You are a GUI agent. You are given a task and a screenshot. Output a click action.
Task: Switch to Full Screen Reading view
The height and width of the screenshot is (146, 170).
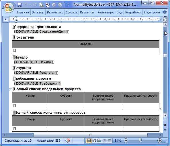94,141
